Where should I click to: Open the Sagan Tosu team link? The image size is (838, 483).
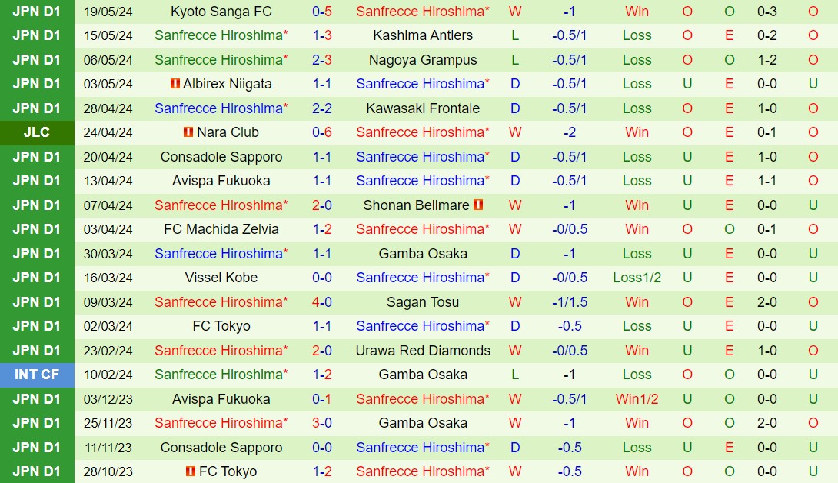423,302
